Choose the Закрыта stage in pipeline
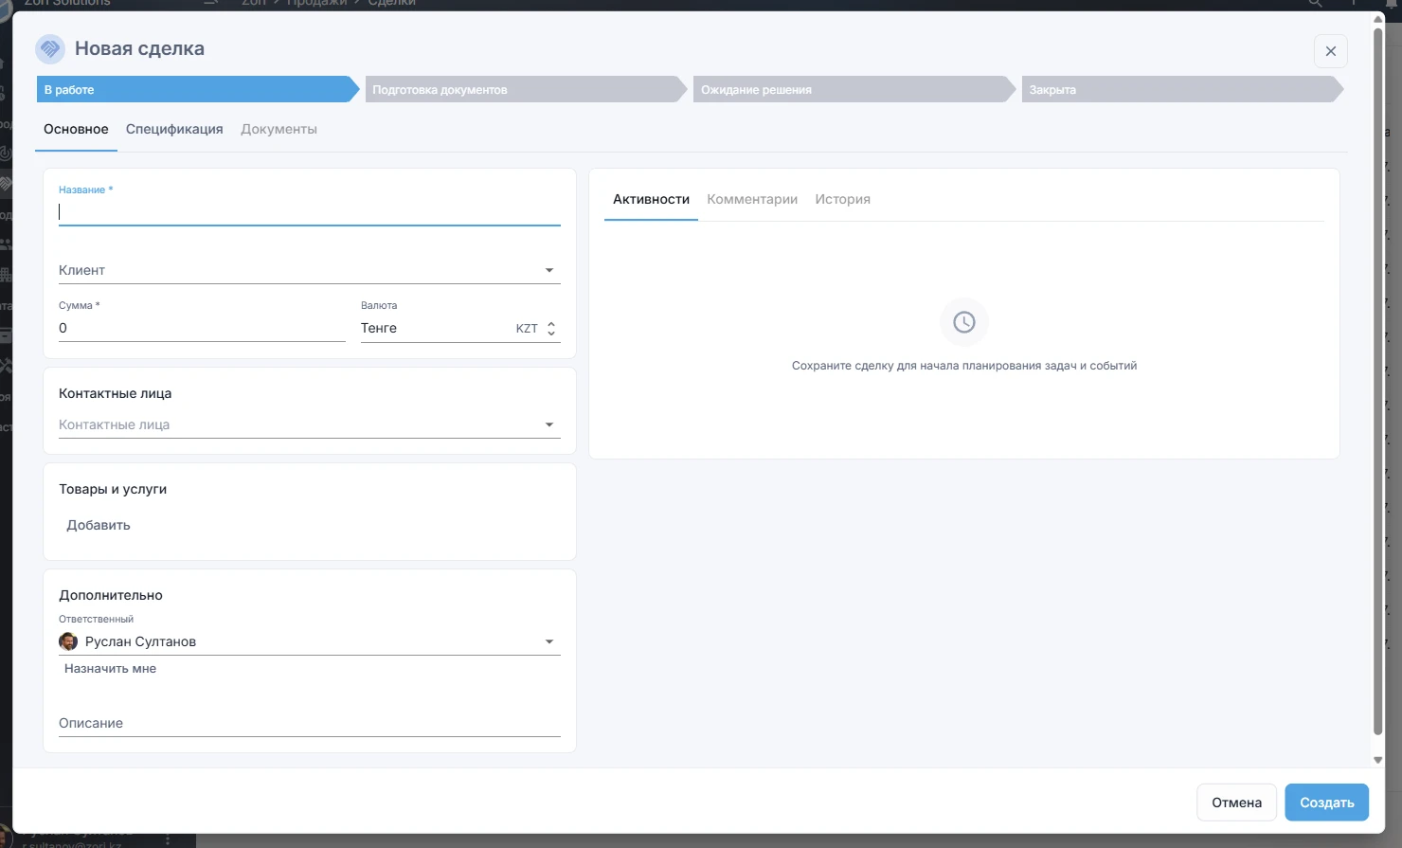Viewport: 1402px width, 848px height. click(1177, 90)
